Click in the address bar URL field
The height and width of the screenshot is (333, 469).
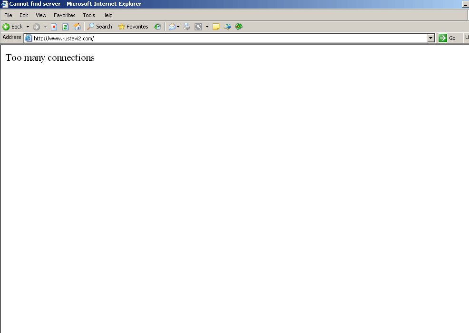[x=230, y=38]
